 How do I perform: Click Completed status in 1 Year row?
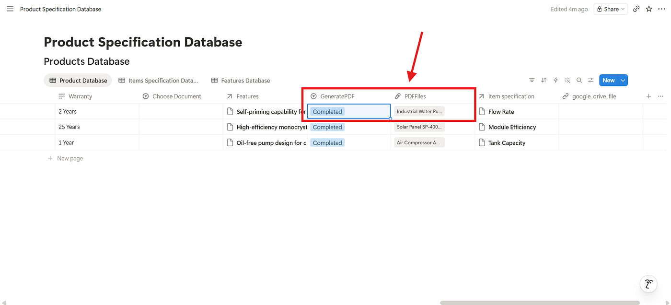327,143
